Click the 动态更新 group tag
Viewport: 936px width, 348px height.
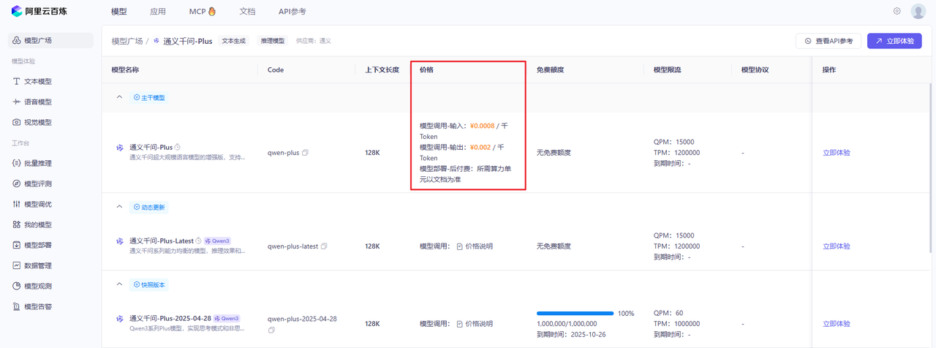pos(148,207)
